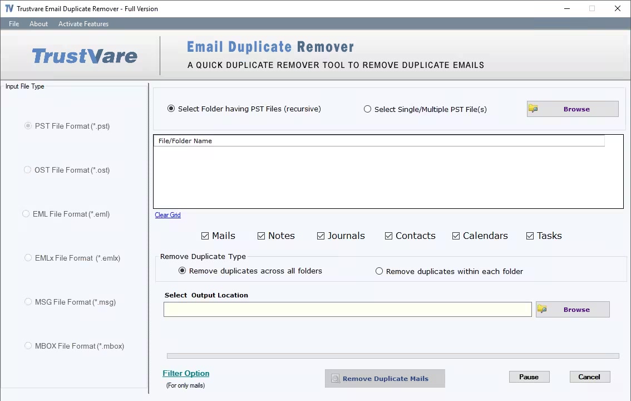
Task: Click the TV app icon in title bar
Action: (x=9, y=8)
